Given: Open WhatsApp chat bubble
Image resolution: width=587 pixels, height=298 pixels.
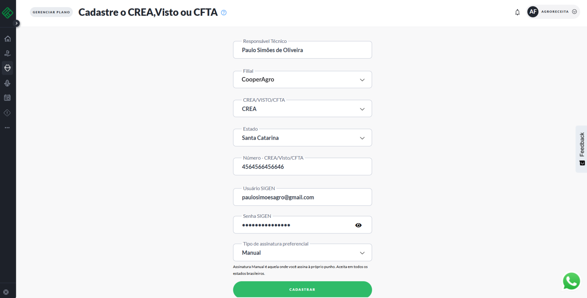Looking at the screenshot, I should pyautogui.click(x=571, y=281).
